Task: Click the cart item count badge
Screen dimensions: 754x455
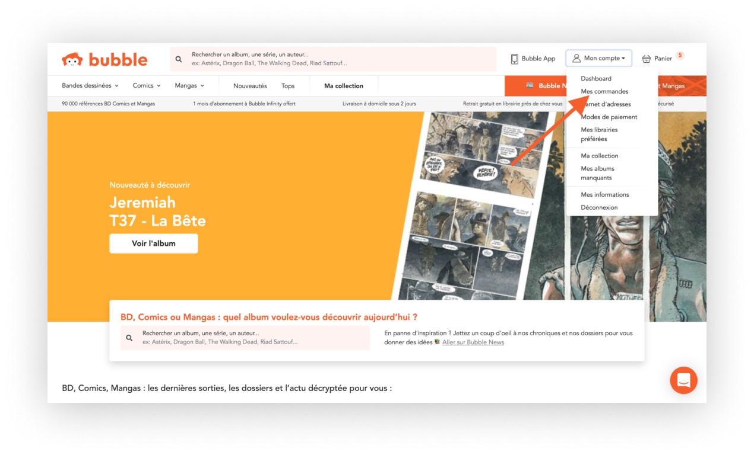Action: coord(680,56)
